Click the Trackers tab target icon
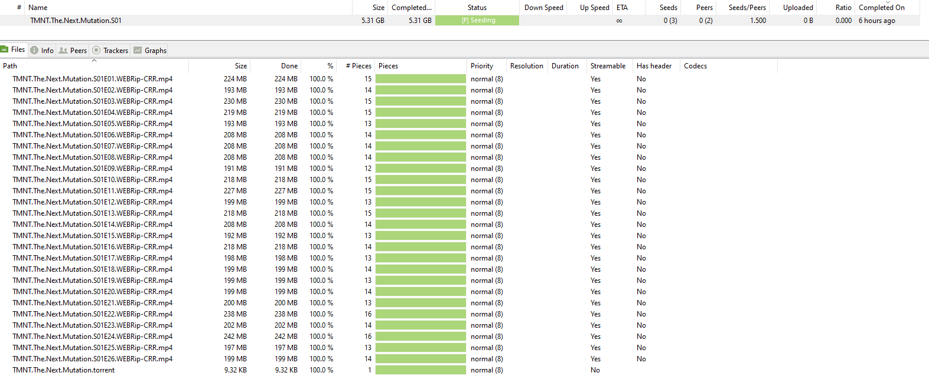This screenshot has width=929, height=389. pyautogui.click(x=96, y=51)
